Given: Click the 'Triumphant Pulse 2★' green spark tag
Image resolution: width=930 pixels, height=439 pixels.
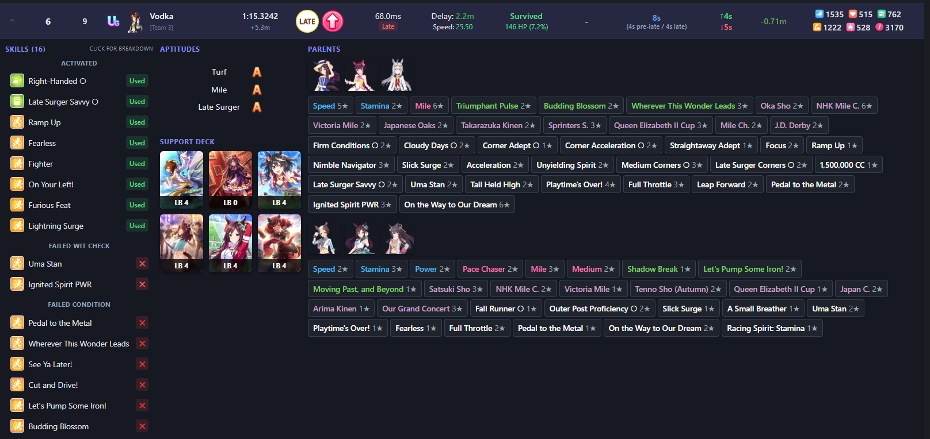Looking at the screenshot, I should point(494,106).
